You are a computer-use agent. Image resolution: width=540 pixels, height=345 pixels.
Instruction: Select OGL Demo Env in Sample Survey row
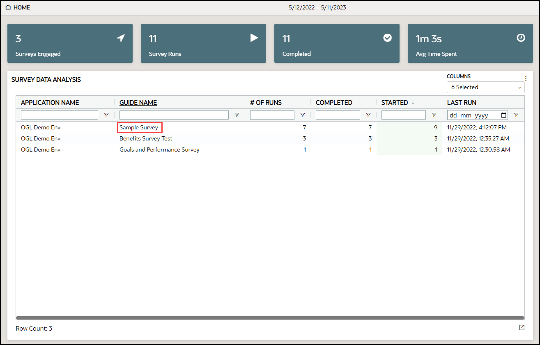pyautogui.click(x=41, y=128)
